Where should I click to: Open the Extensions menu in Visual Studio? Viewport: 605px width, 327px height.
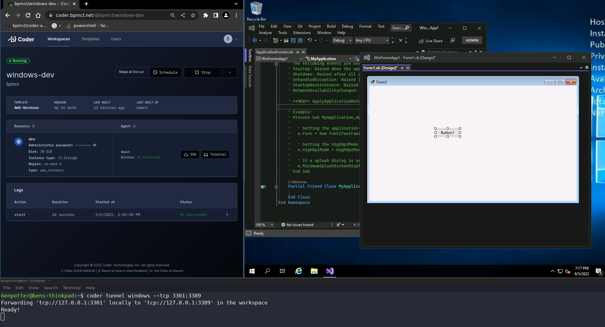pyautogui.click(x=302, y=33)
